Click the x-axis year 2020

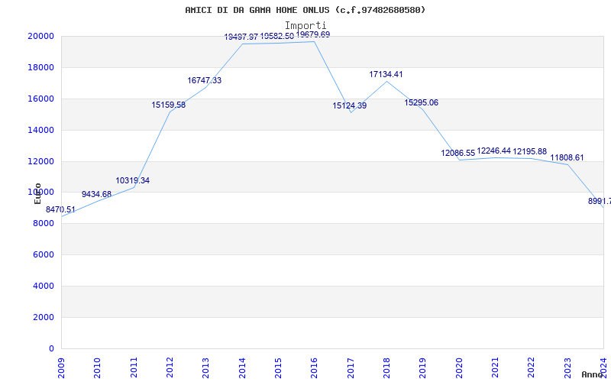[459, 367]
